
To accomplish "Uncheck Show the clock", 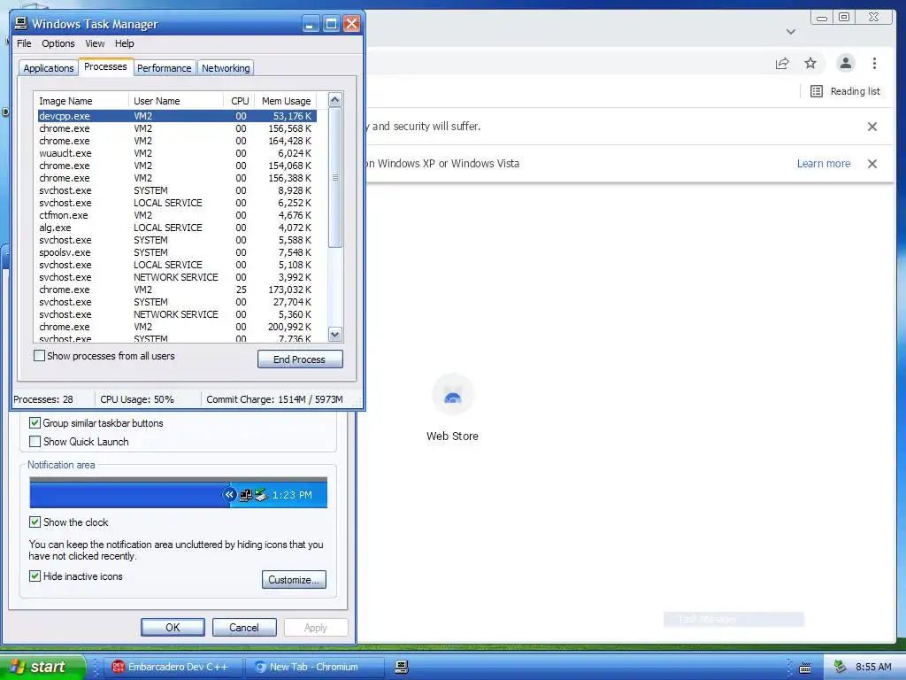I will tap(35, 522).
